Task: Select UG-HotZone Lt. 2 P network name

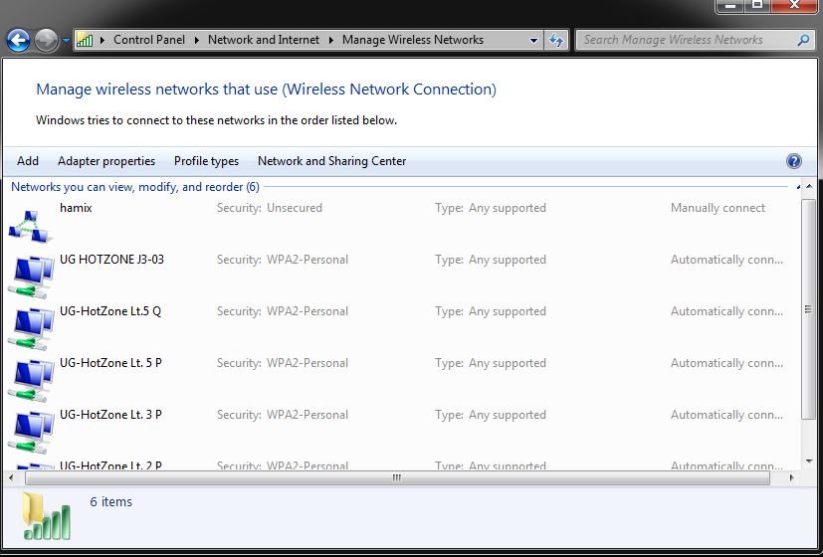Action: pos(110,465)
